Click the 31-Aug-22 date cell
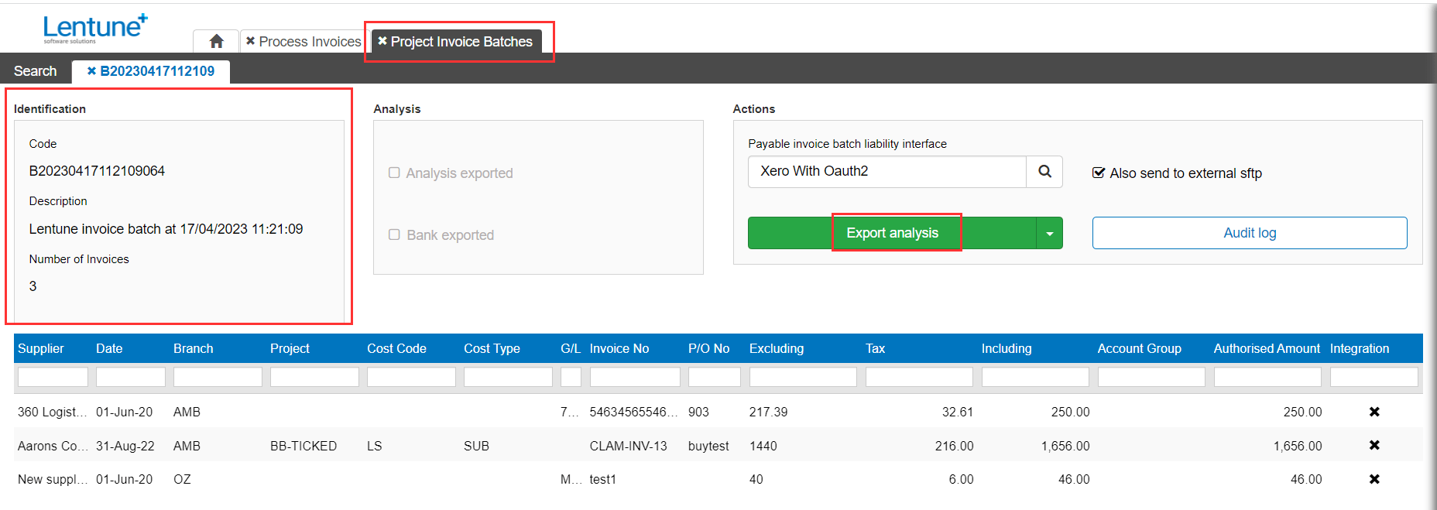 point(125,446)
